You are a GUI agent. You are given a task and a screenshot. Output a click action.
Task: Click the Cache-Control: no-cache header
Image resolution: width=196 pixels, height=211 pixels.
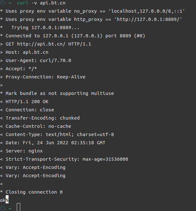(x=38, y=126)
